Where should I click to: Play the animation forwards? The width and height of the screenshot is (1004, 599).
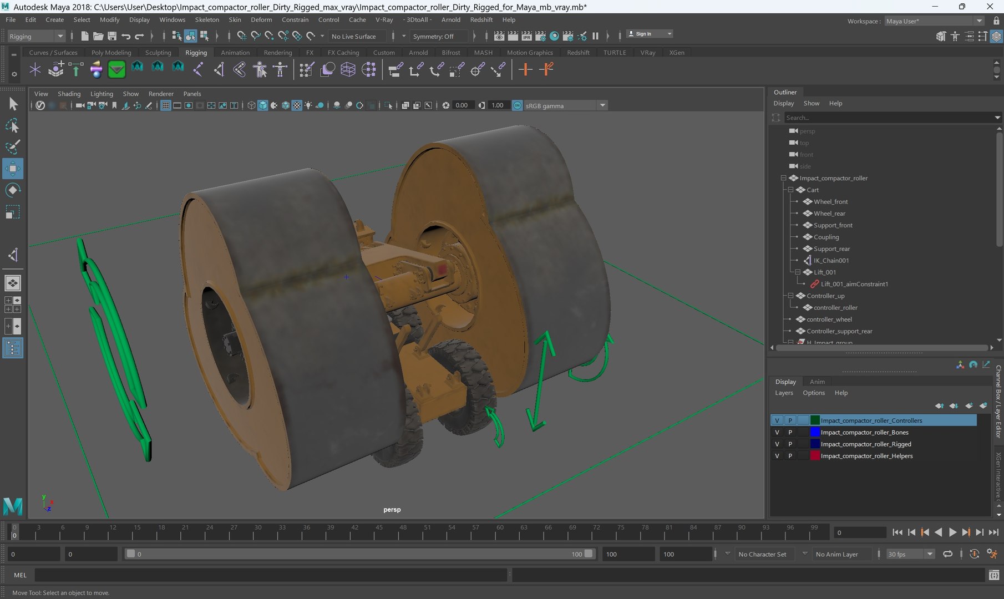coord(952,532)
